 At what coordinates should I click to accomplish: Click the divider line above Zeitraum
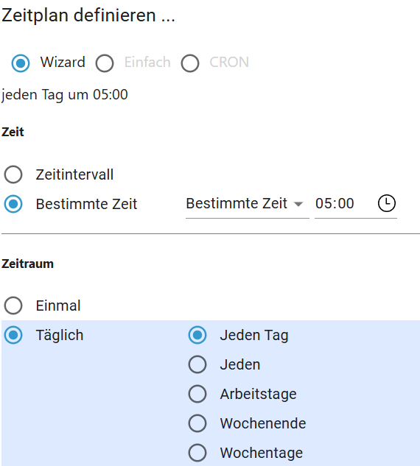[211, 234]
